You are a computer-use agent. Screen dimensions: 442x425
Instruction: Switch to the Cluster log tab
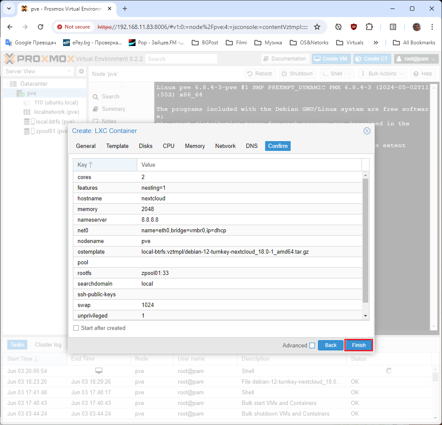pyautogui.click(x=48, y=345)
